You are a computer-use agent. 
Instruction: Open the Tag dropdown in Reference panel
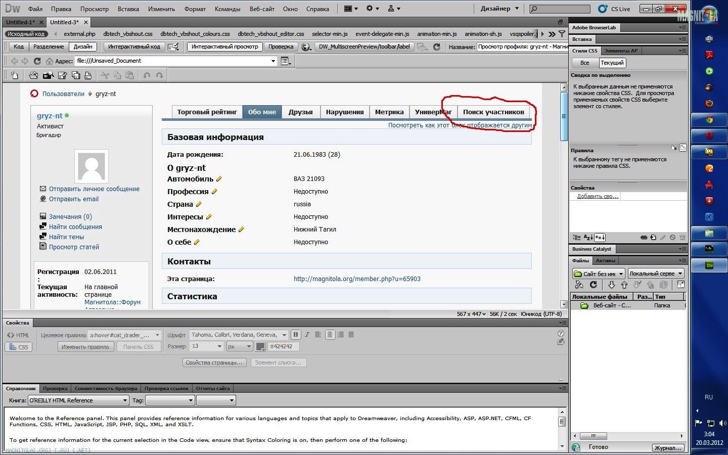pyautogui.click(x=170, y=400)
